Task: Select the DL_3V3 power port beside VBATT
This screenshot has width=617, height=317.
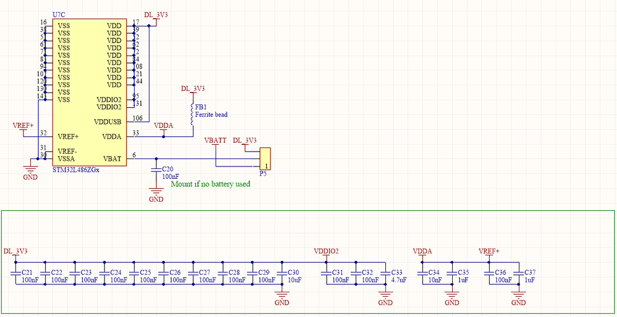Action: click(245, 144)
